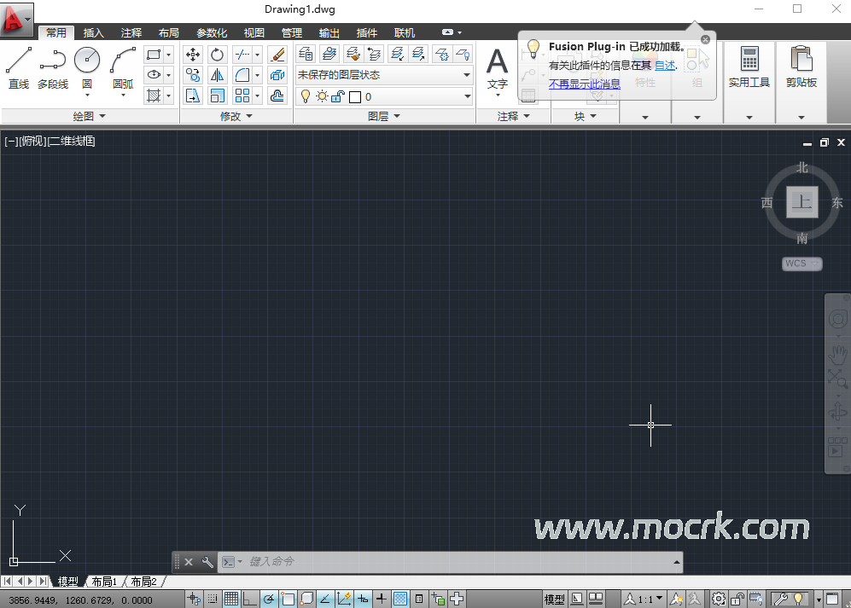Viewport: 851px width, 608px height.
Task: Toggle grid display in status bar
Action: [231, 599]
